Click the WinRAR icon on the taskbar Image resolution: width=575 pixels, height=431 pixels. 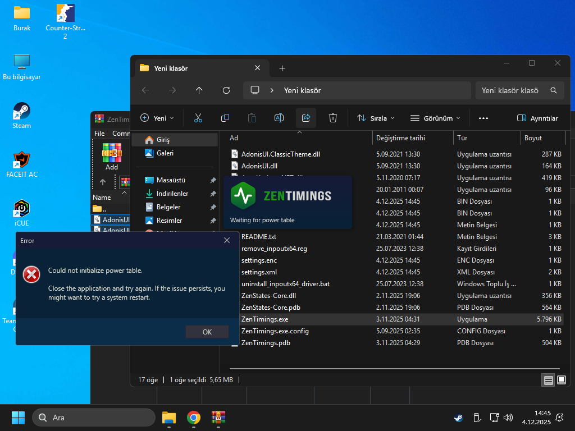[218, 418]
